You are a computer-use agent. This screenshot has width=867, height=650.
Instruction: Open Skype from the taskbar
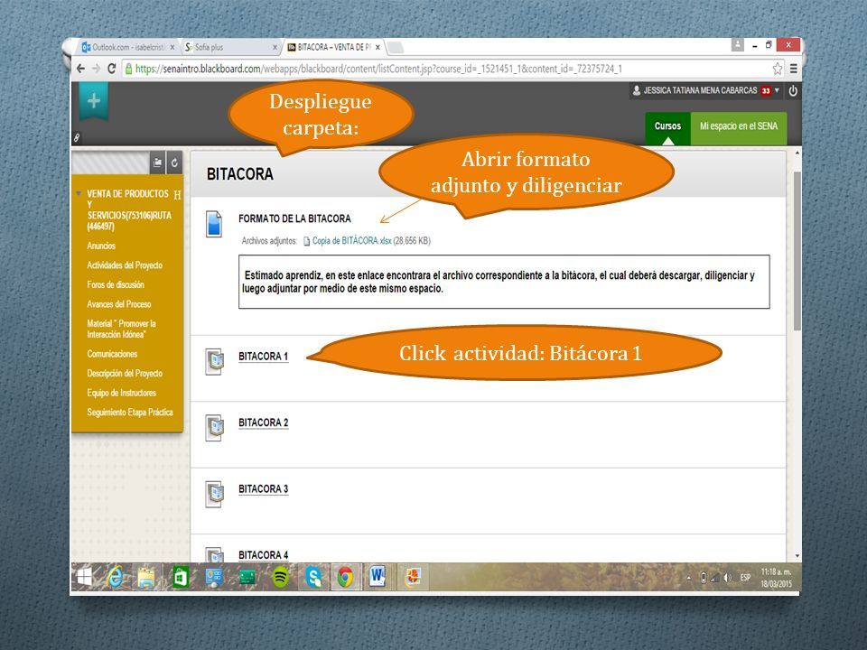pyautogui.click(x=313, y=578)
